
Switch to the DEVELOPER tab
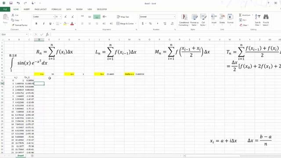(102, 9)
